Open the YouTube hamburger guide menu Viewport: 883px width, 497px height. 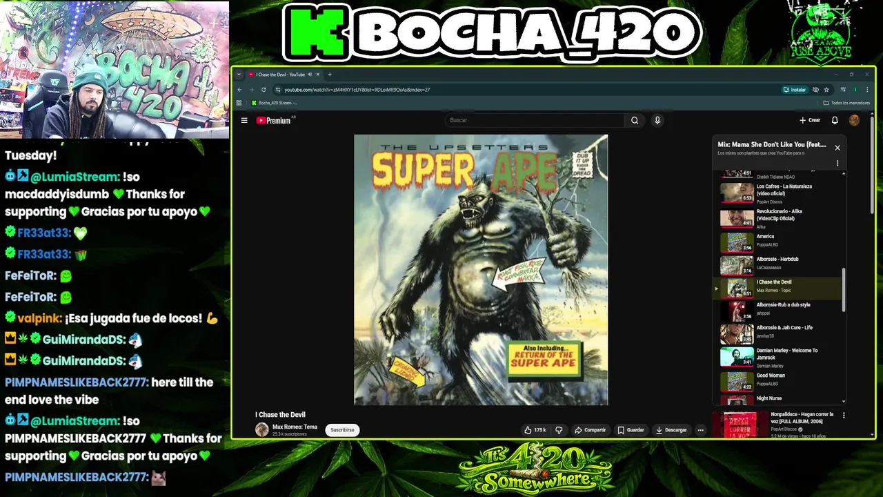244,120
